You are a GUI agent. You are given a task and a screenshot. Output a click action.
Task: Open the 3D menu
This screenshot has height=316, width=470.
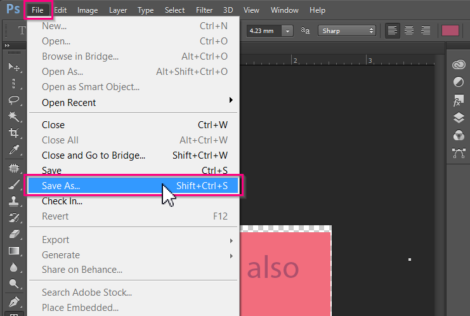pos(228,10)
